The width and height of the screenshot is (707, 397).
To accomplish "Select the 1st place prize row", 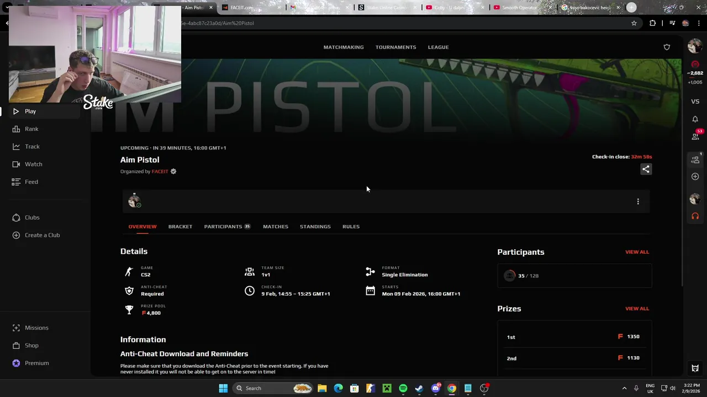I will point(574,337).
